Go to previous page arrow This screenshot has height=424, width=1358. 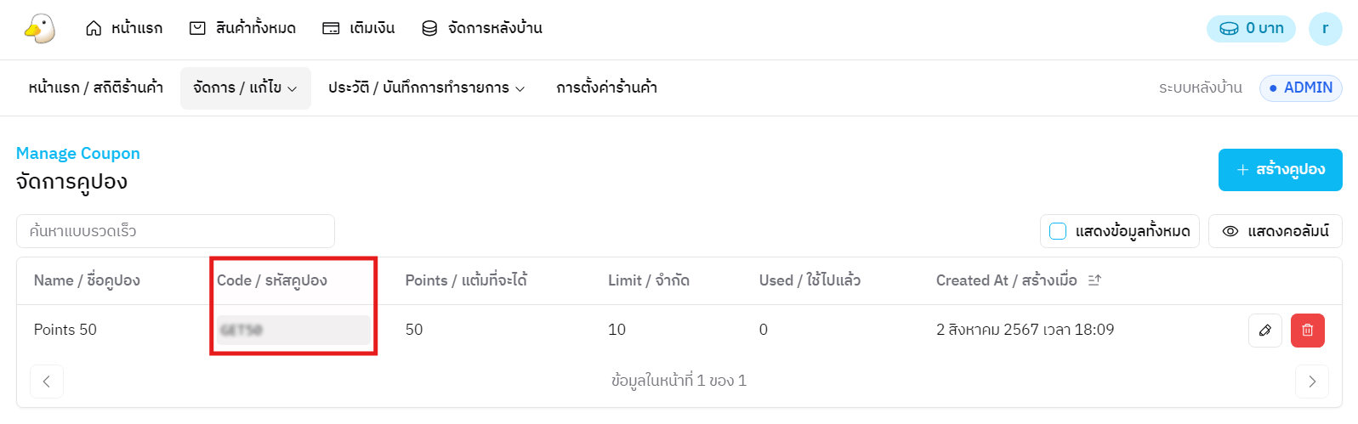tap(47, 382)
